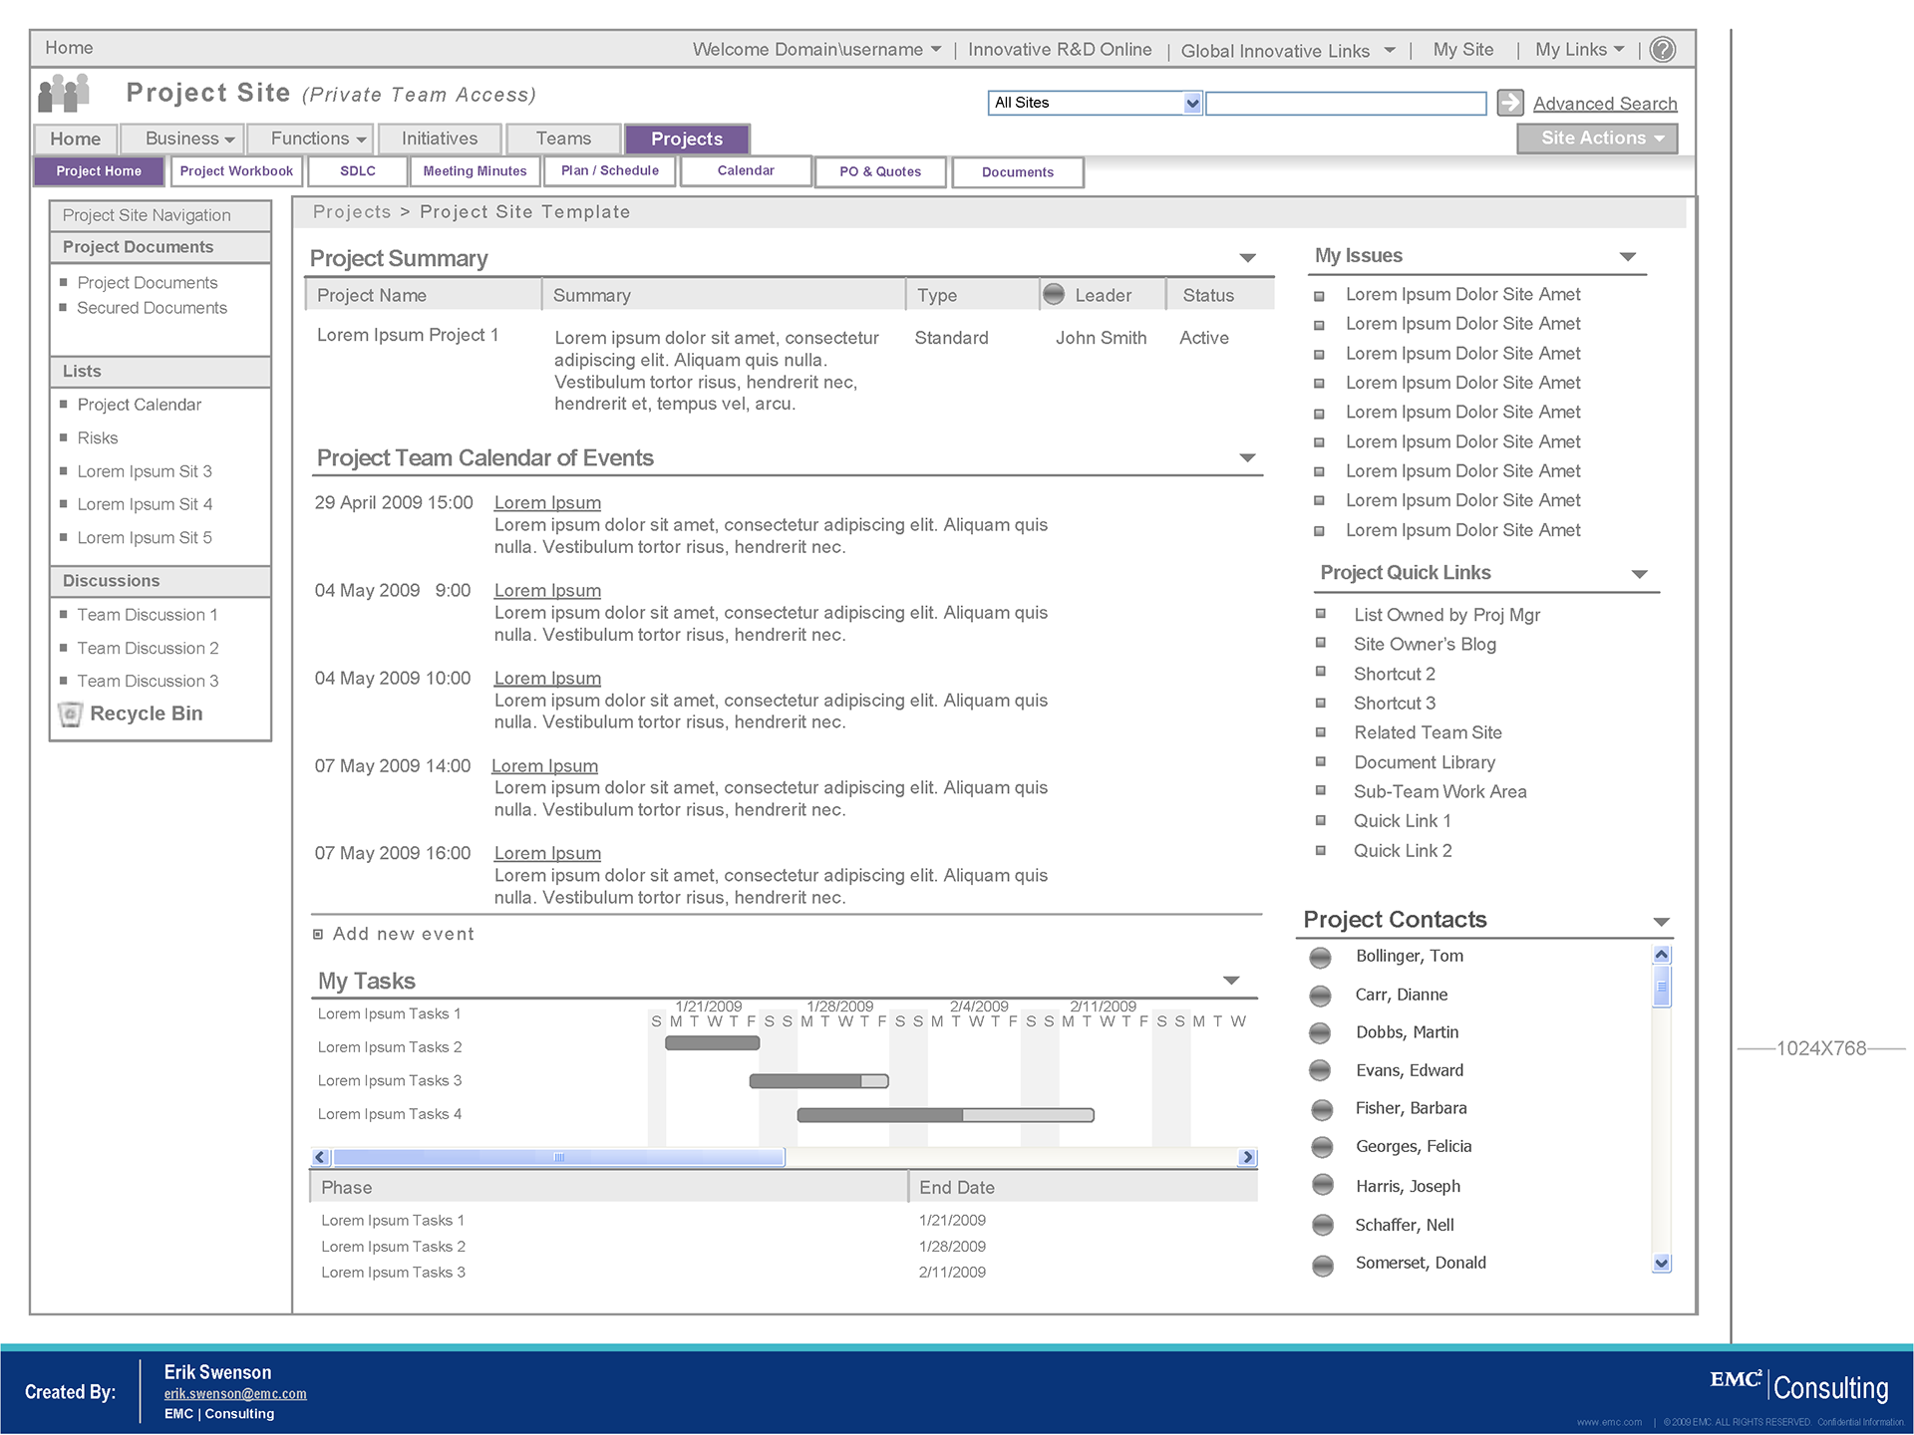Click the Advanced Search link
Viewport: 1914px width, 1435px height.
(x=1604, y=104)
